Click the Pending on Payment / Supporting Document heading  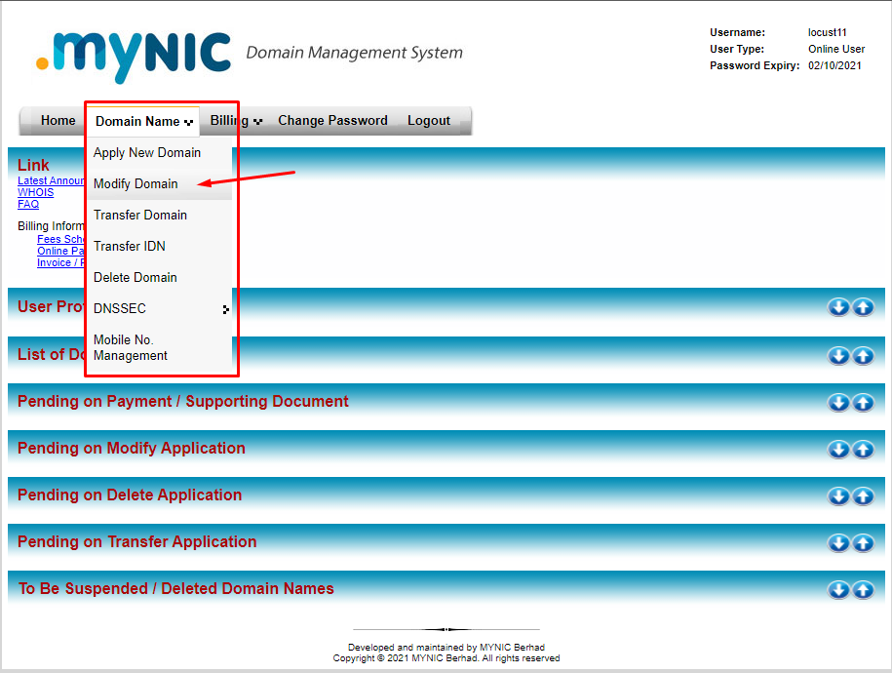[182, 402]
